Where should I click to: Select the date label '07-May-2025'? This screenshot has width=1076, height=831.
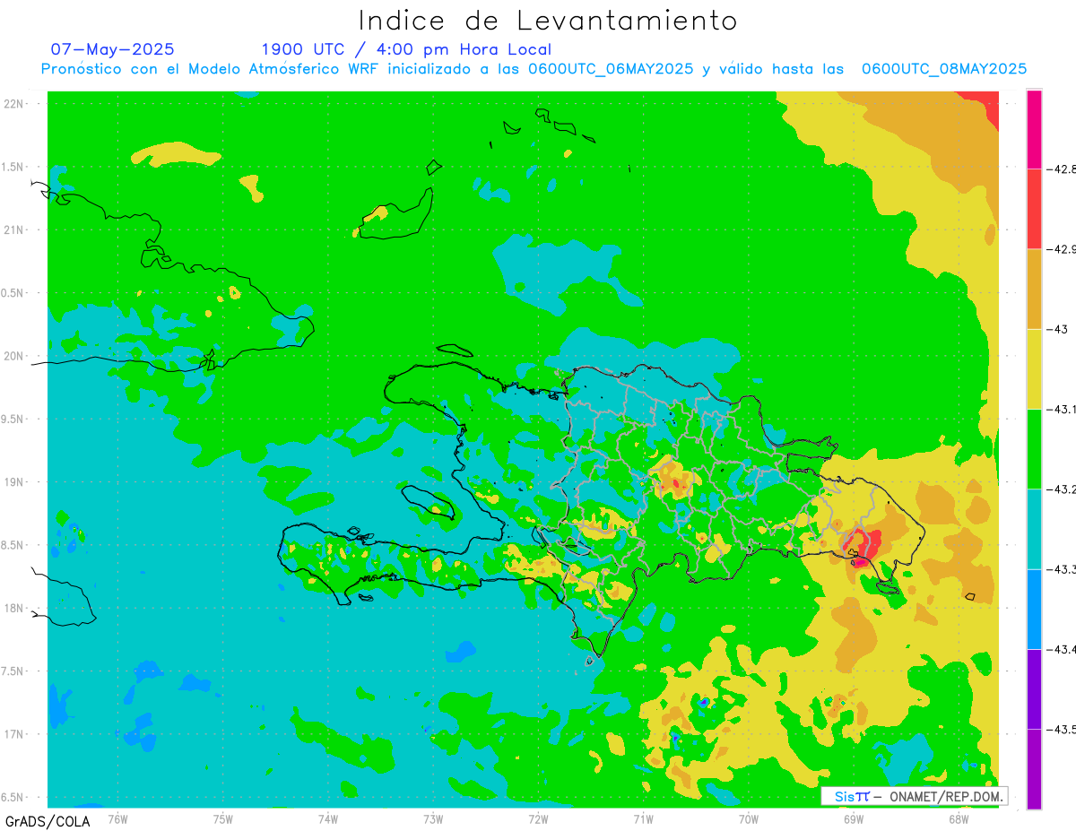pos(113,49)
